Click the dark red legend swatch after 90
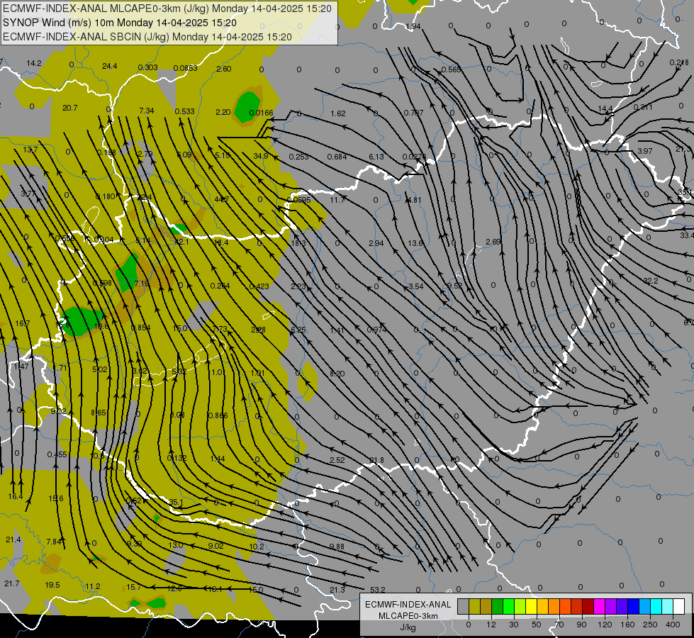This screenshot has height=638, width=694. pyautogui.click(x=588, y=606)
